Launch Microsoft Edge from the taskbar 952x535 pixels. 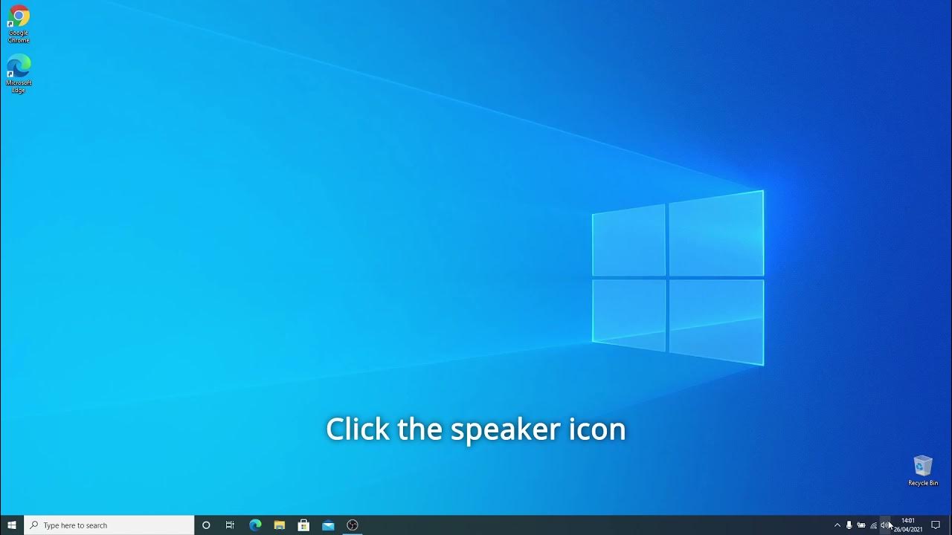(x=255, y=525)
